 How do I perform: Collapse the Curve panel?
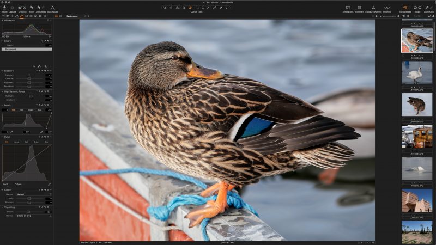[2, 137]
